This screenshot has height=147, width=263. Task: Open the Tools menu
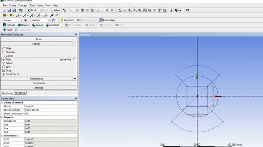coord(32,5)
